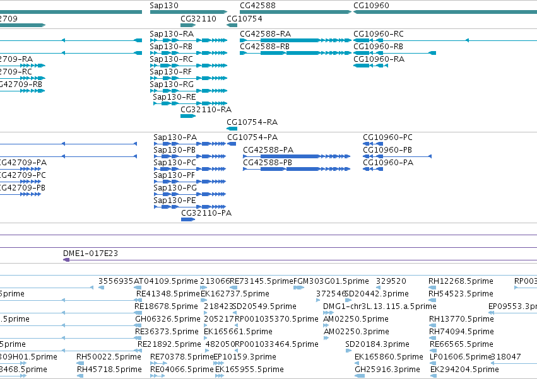The width and height of the screenshot is (537, 379).
Task: Click the EK162737.5prime EST label
Action: click(235, 294)
